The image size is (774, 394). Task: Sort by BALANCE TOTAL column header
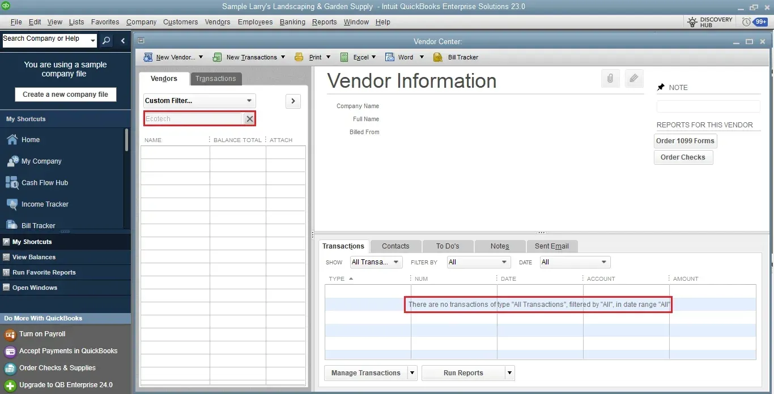pos(237,140)
